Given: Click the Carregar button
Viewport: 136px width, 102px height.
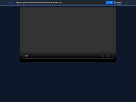Looking at the screenshot, I should pyautogui.click(x=118, y=3).
